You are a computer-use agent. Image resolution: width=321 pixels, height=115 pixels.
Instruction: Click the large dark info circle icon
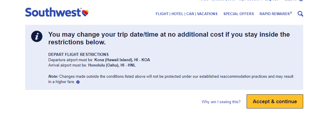pos(37,37)
